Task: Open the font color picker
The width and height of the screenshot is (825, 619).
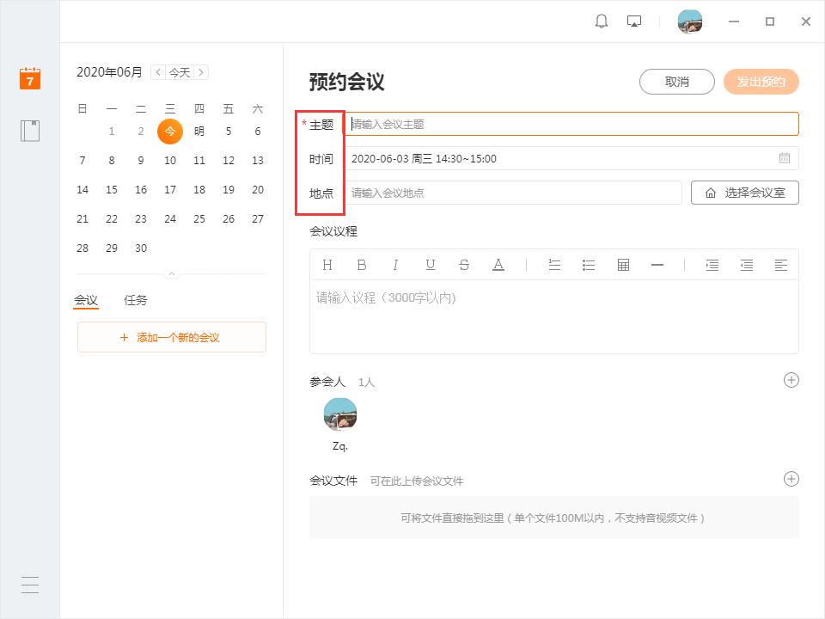Action: click(x=498, y=265)
